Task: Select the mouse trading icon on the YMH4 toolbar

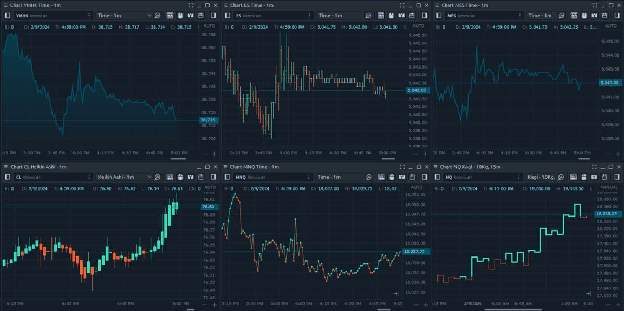Action: pos(180,15)
